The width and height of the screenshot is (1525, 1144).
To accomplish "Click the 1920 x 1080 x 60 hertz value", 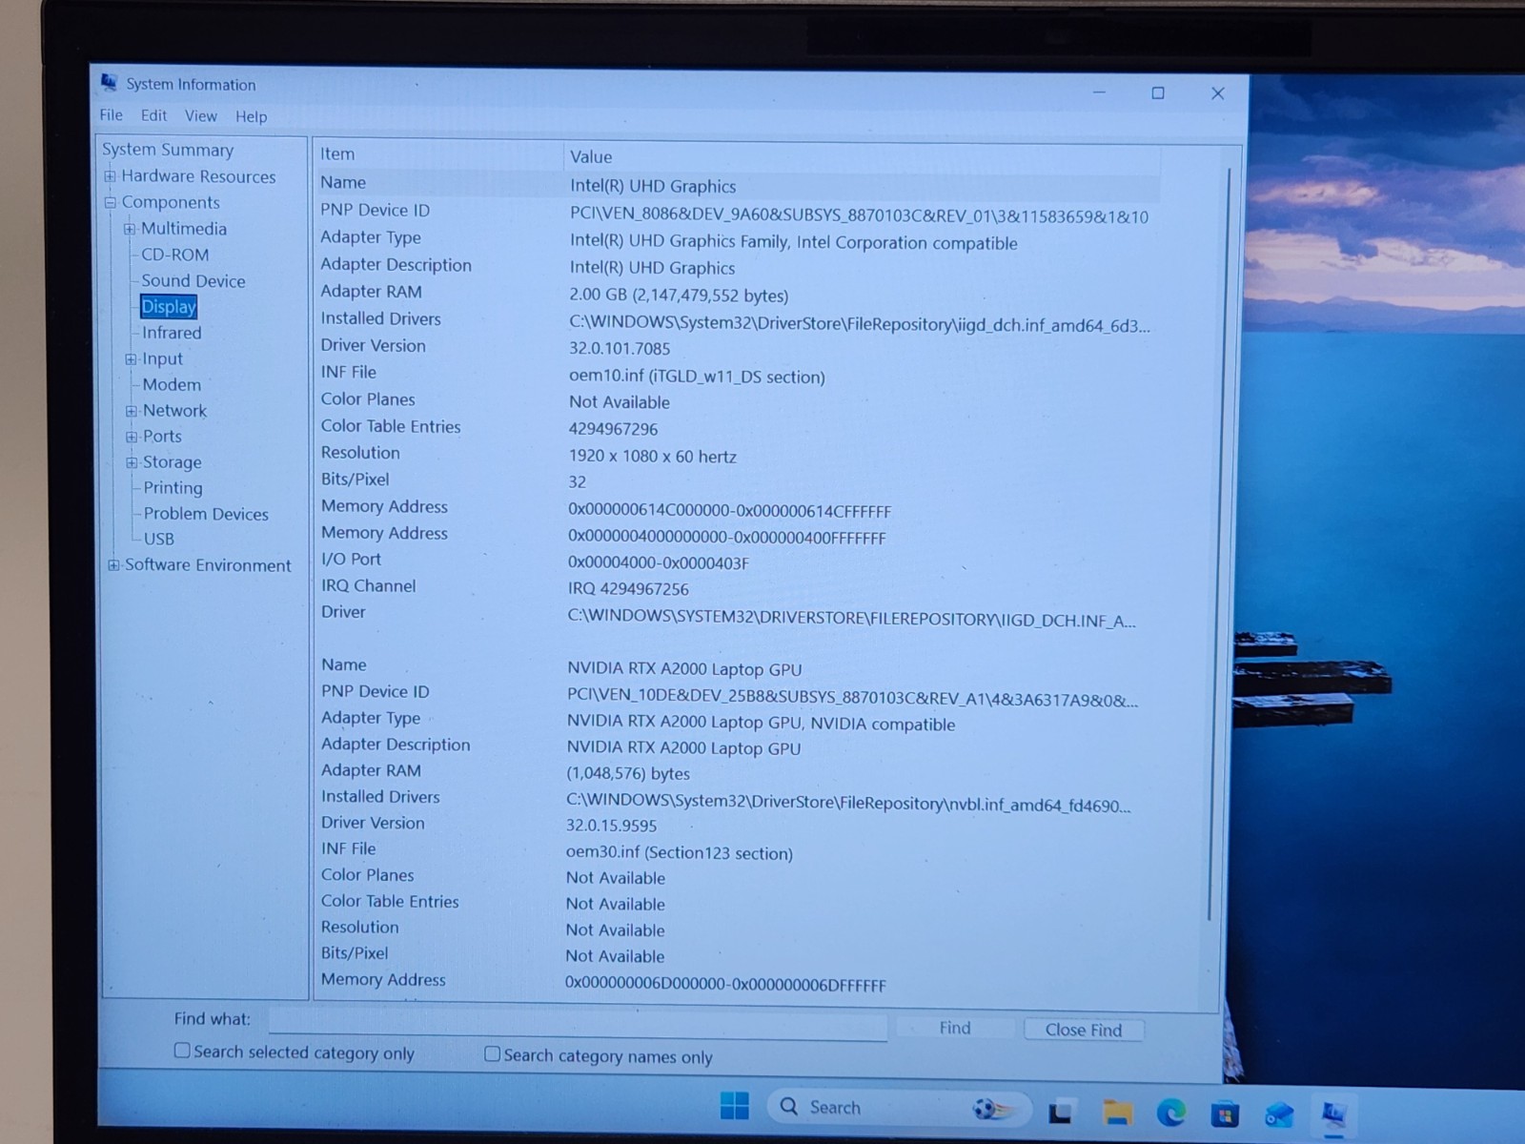I will (x=653, y=457).
